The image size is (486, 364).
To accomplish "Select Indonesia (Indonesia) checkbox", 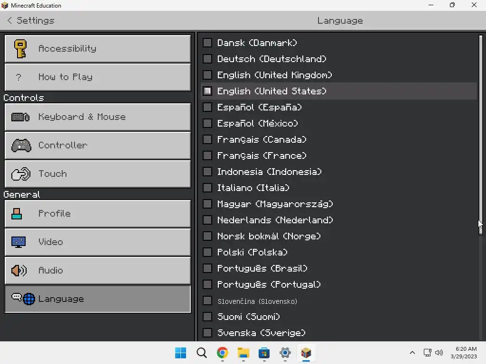I will pos(207,172).
